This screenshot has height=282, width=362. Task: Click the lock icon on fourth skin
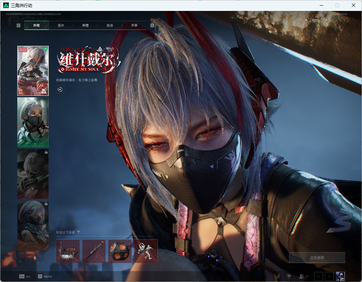click(46, 204)
